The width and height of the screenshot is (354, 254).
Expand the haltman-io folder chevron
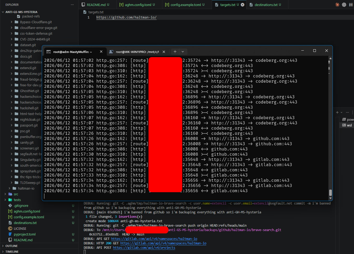pyautogui.click(x=9, y=188)
